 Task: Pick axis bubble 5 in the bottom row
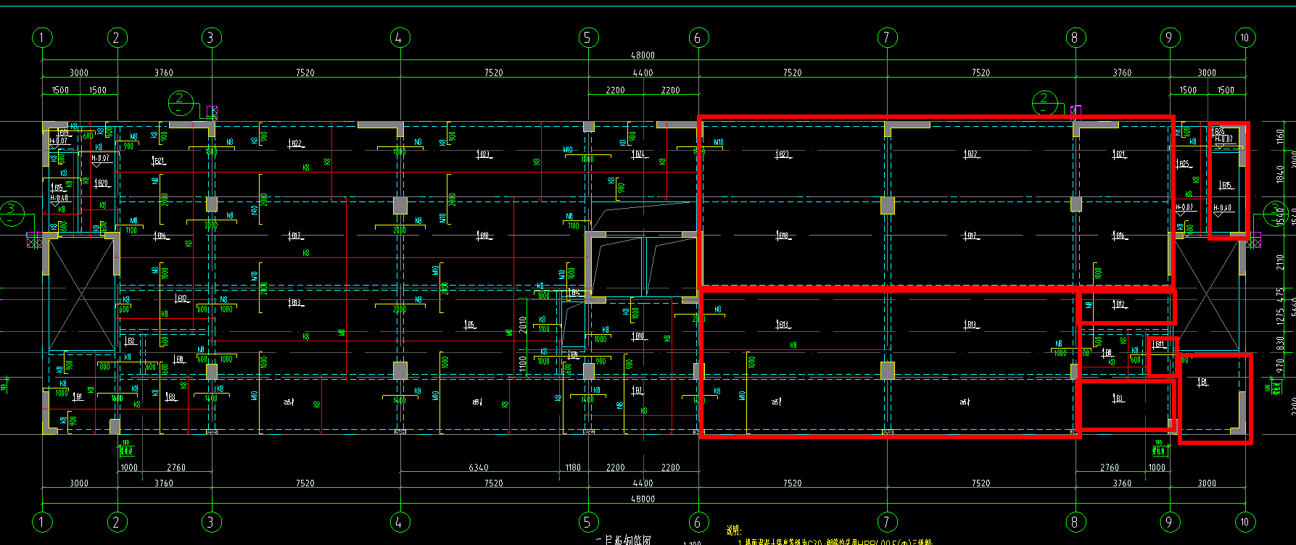coord(588,522)
